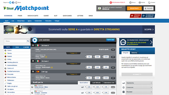Click Scommesse OnDemand chat bubble icon
169x95 pixels.
tap(123, 42)
